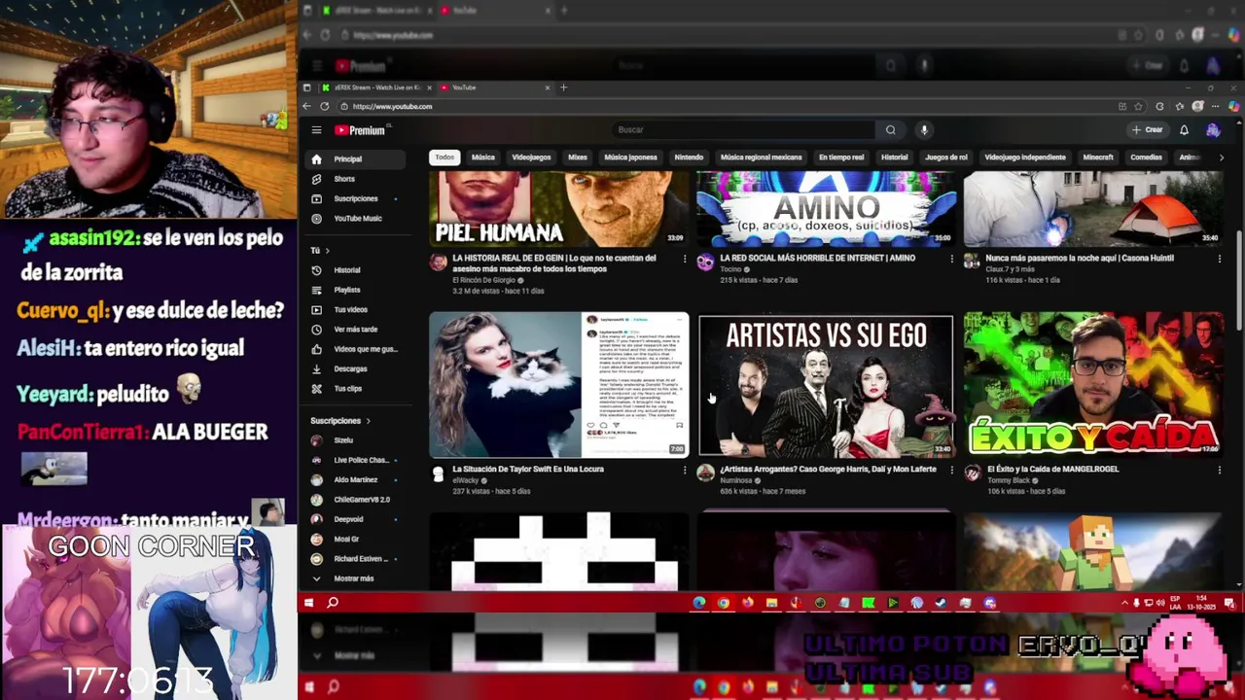Viewport: 1245px width, 700px height.
Task: Select the Minecraft filter chip
Action: coord(1098,157)
